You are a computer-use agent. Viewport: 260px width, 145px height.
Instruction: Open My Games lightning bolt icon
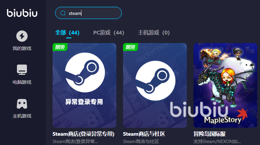(x=22, y=36)
